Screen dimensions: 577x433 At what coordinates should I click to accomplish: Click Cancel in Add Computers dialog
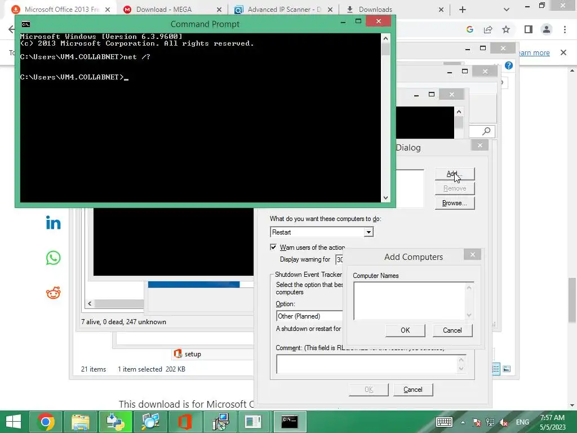pyautogui.click(x=452, y=330)
